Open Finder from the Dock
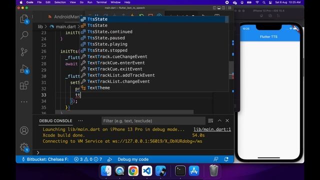The width and height of the screenshot is (320, 180). 106,170
